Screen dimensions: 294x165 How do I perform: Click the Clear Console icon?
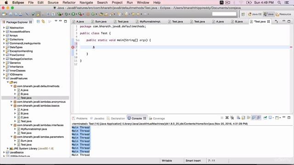click(x=238, y=118)
